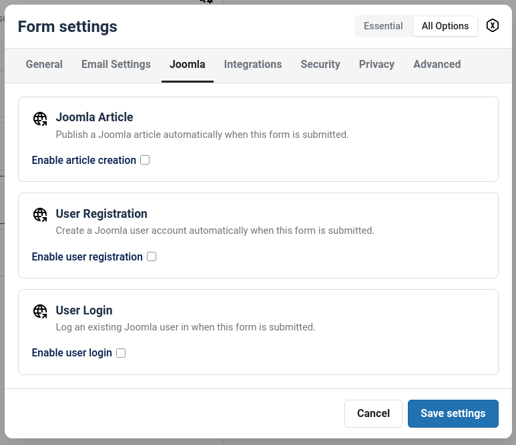516x445 pixels.
Task: Go to the Integrations tab
Action: point(253,65)
